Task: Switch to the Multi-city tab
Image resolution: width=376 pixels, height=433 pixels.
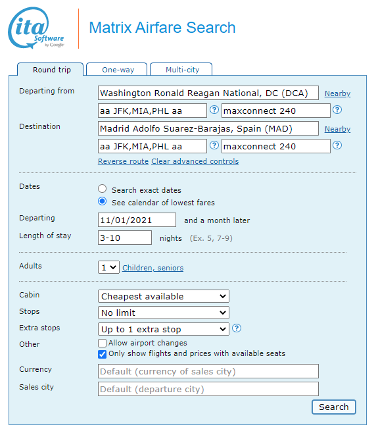Action: [181, 69]
